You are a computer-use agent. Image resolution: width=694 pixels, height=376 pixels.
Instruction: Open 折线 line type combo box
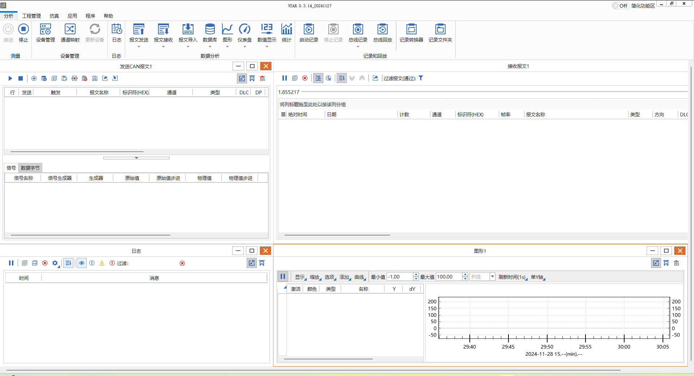(x=482, y=277)
